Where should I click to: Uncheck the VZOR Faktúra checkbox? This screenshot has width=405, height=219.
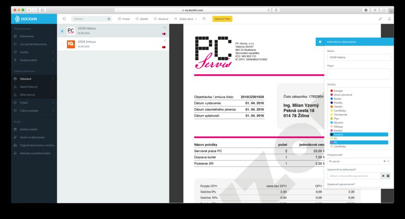click(x=62, y=31)
